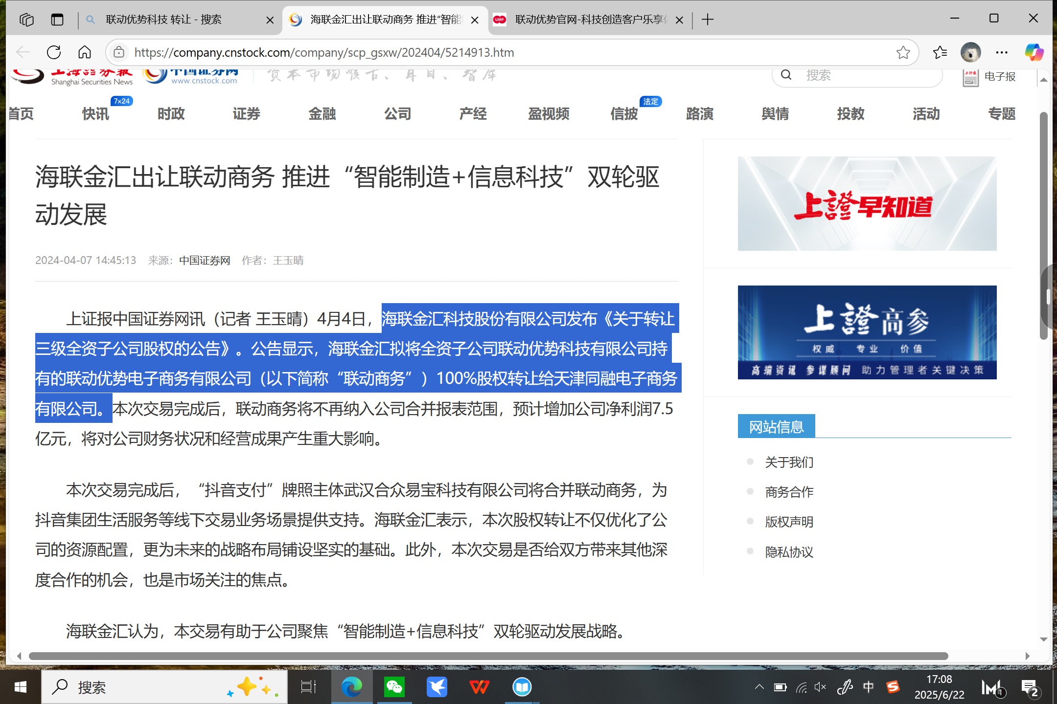Show hidden tray icons chevron
Image resolution: width=1057 pixels, height=704 pixels.
[759, 687]
